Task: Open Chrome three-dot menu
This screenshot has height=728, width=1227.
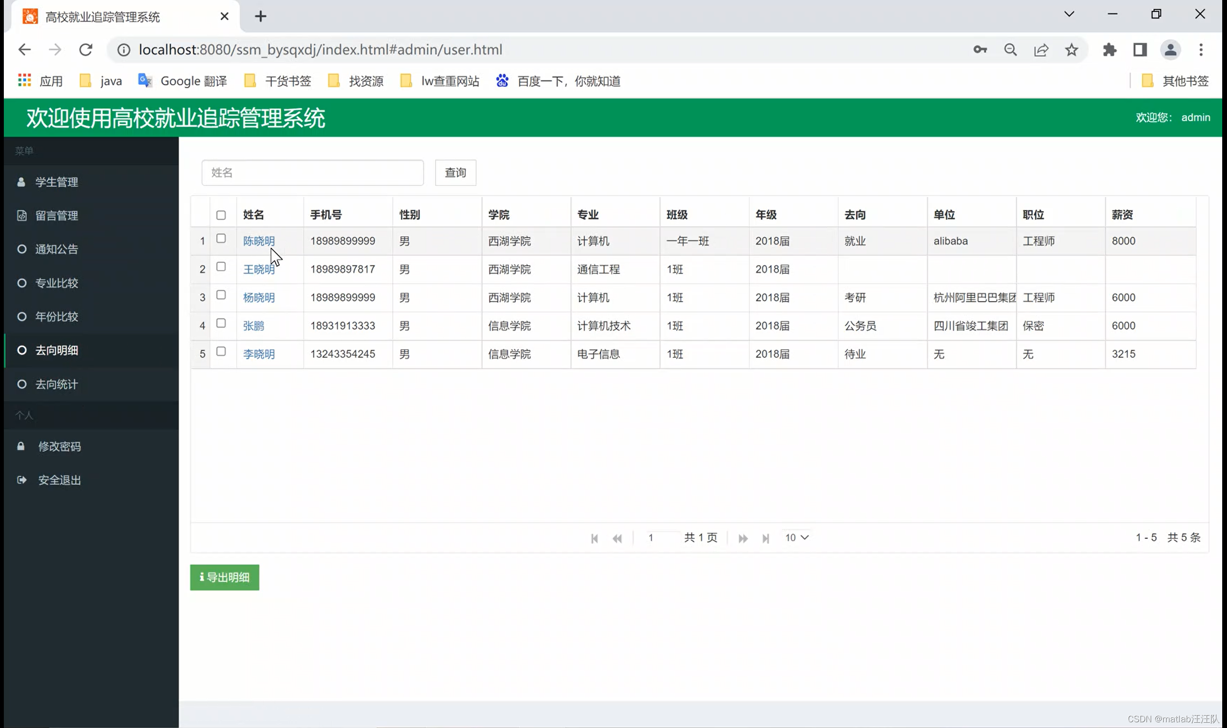Action: pyautogui.click(x=1201, y=49)
